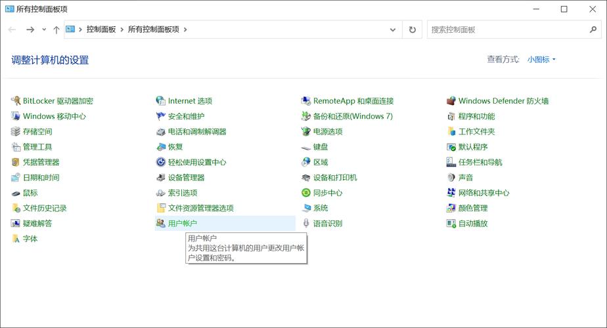
Task: Open the 鼠标 mouse icon
Action: tap(16, 193)
